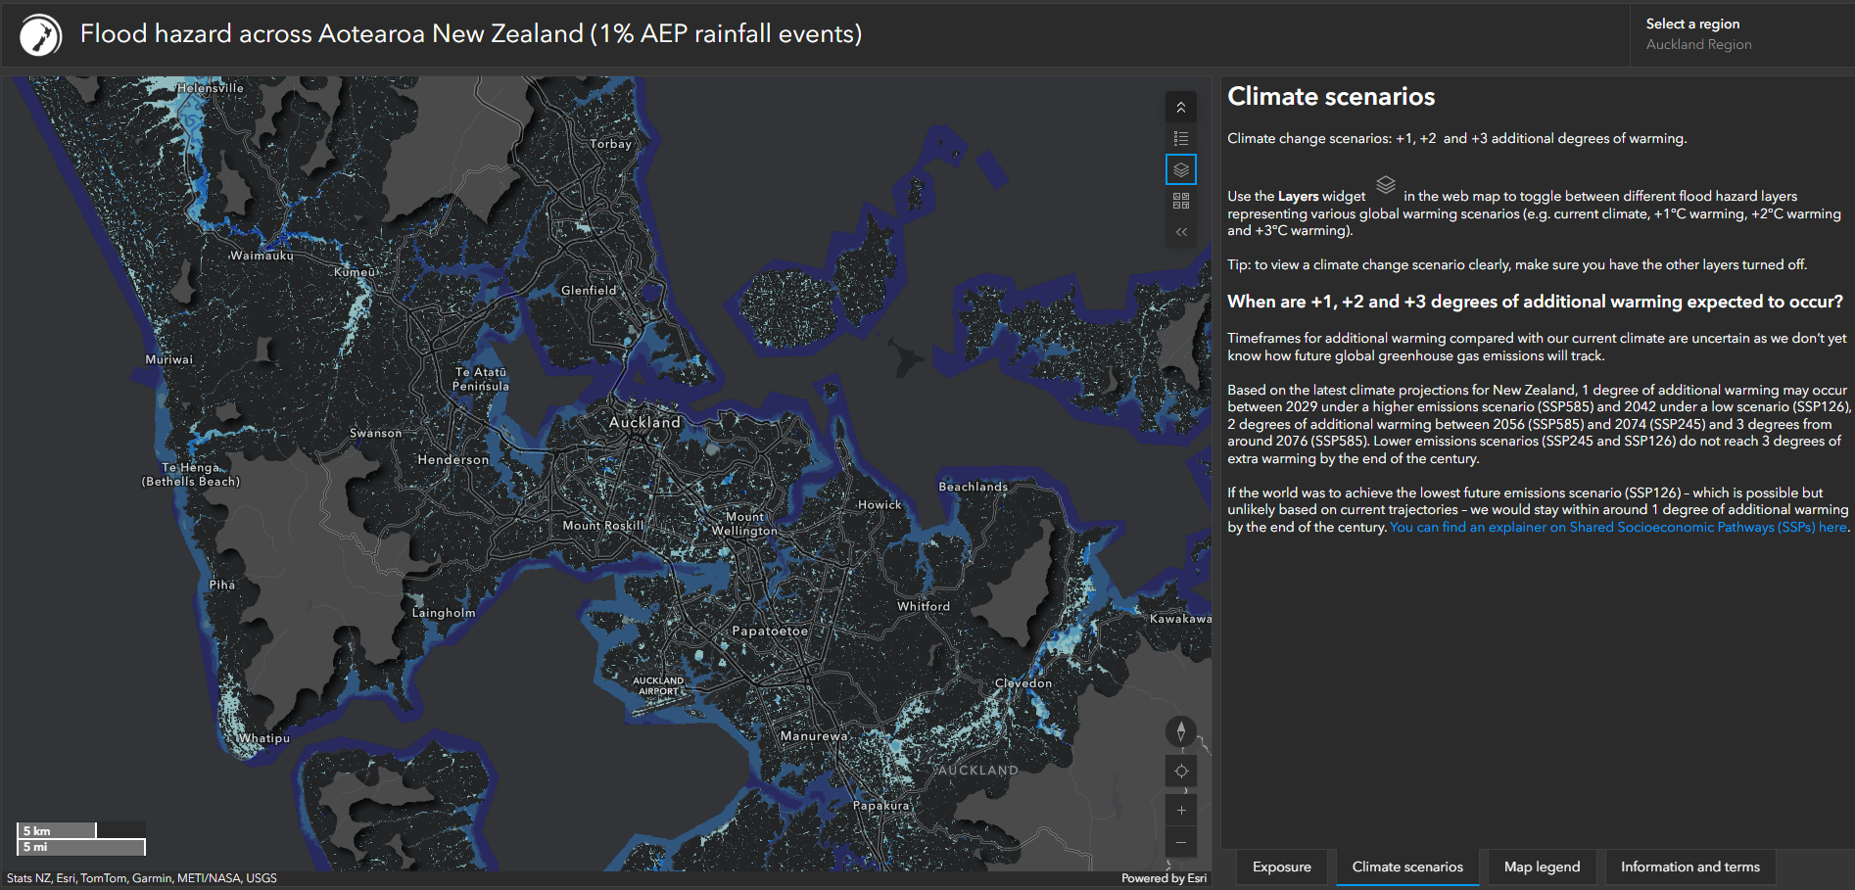Open the map Legend widget
This screenshot has height=890, width=1855.
pos(1180,139)
